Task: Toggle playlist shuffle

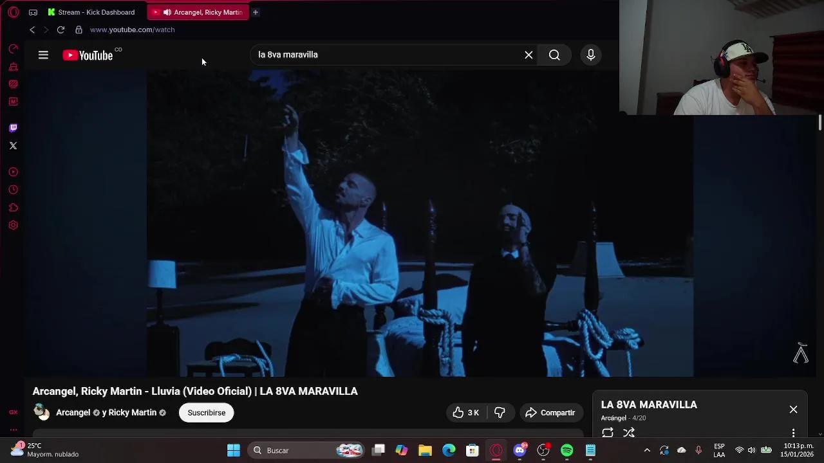Action: (x=629, y=433)
